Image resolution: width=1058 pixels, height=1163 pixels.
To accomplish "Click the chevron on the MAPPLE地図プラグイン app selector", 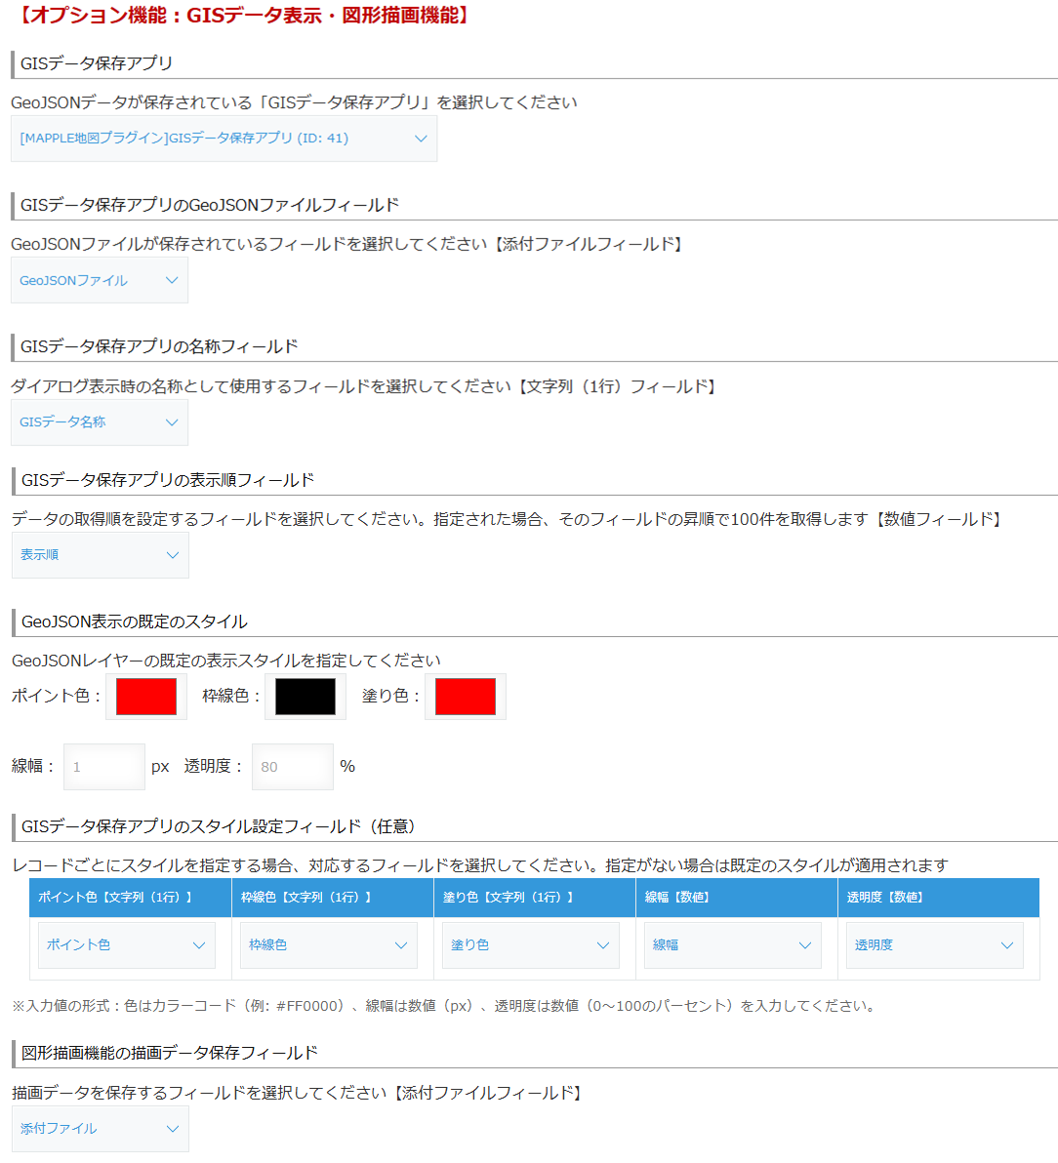I will (x=421, y=139).
